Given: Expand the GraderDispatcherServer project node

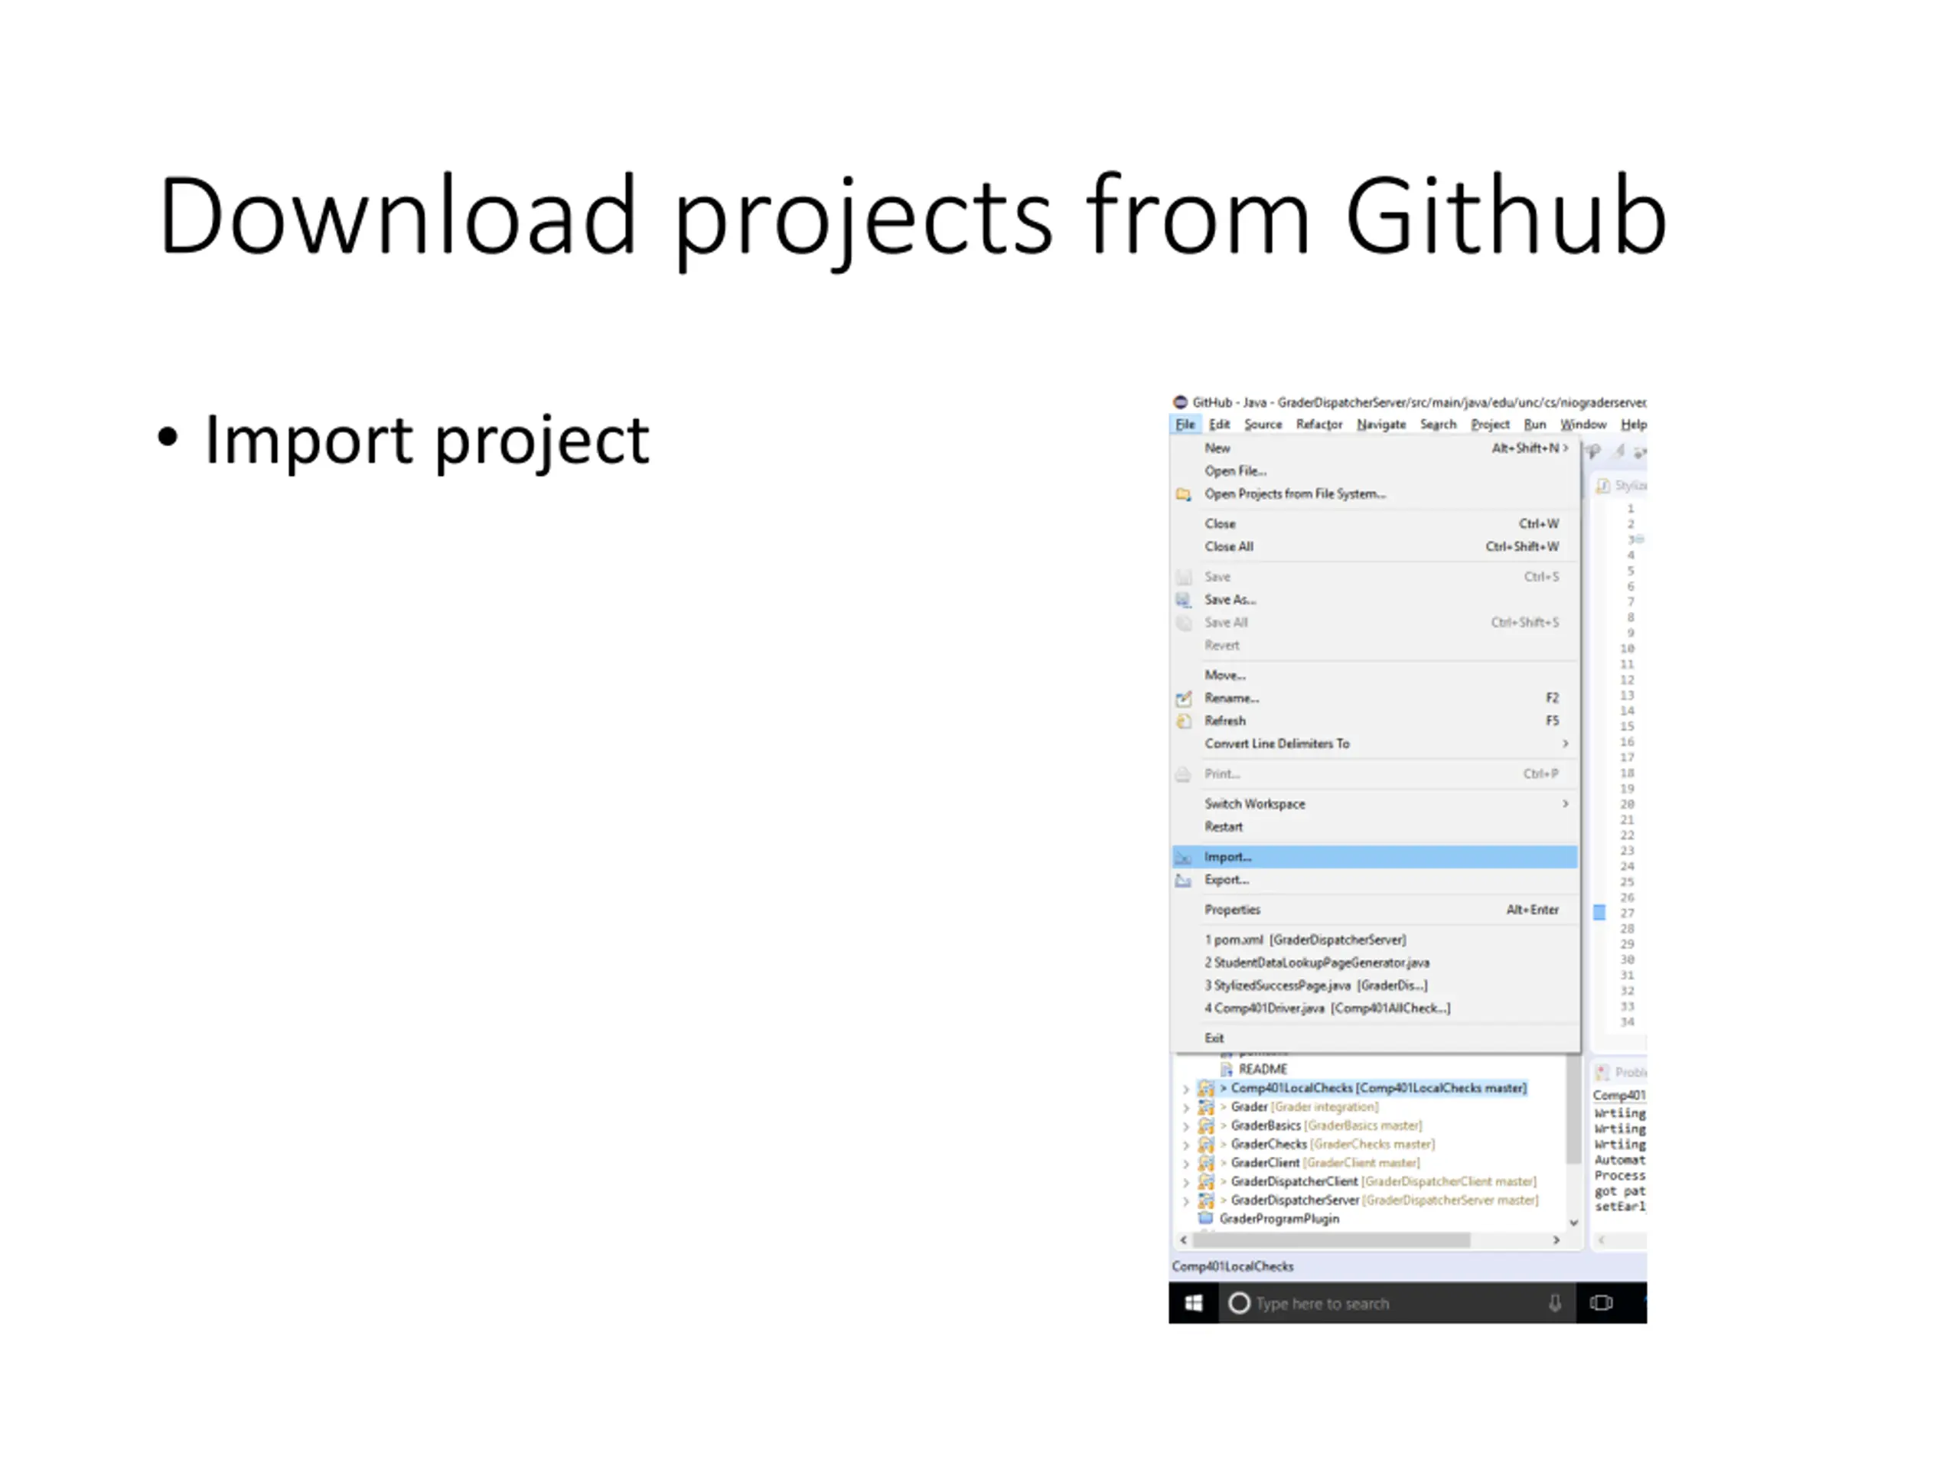Looking at the screenshot, I should point(1186,1200).
